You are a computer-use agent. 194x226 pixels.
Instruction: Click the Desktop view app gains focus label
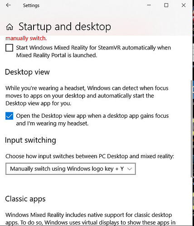click(92, 120)
